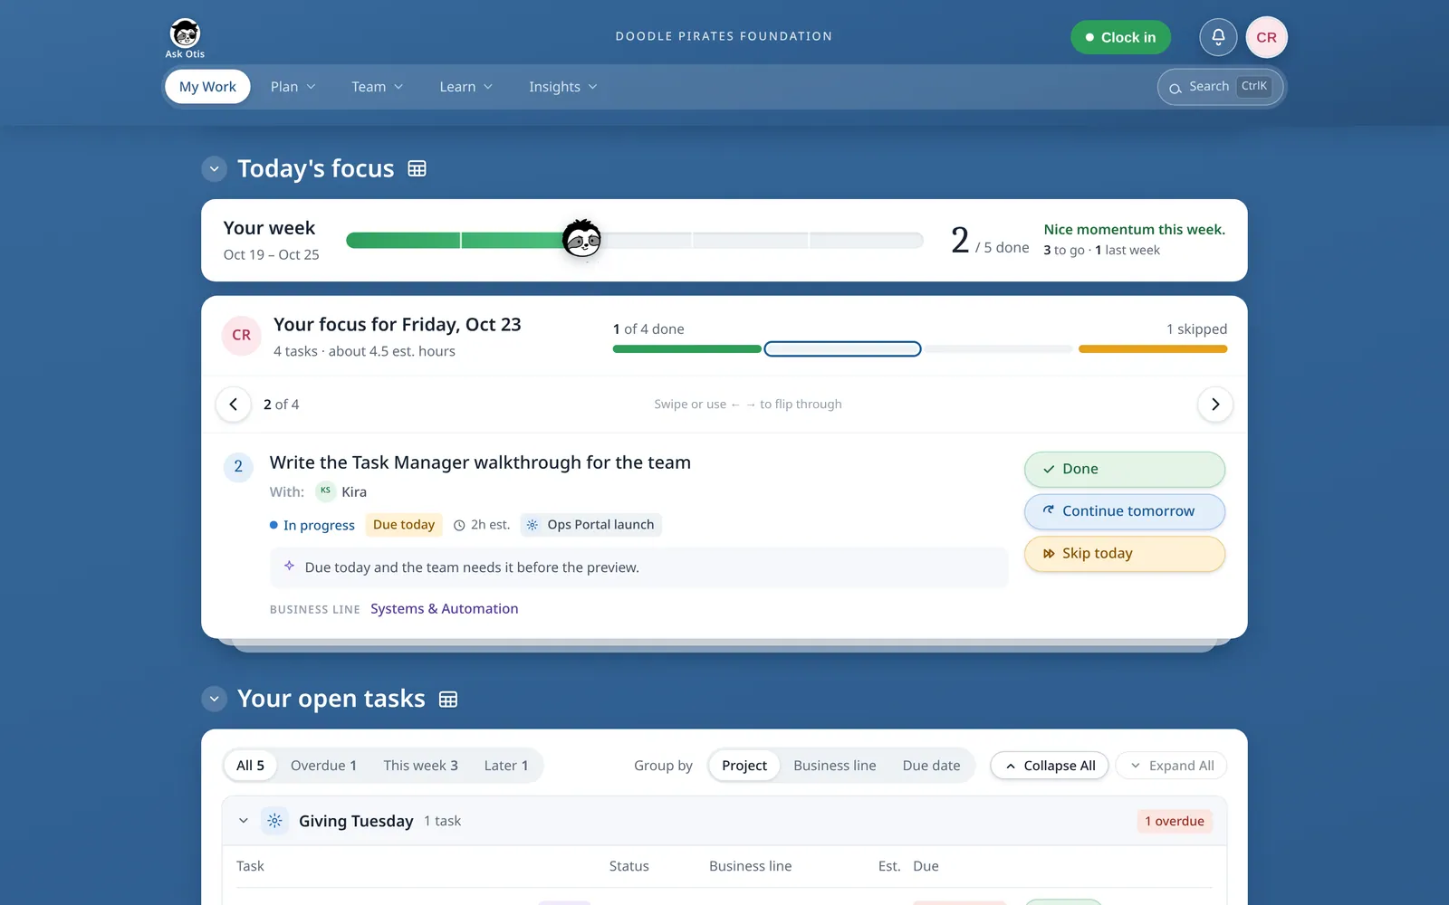Click the search magnifier icon

[x=1176, y=88]
